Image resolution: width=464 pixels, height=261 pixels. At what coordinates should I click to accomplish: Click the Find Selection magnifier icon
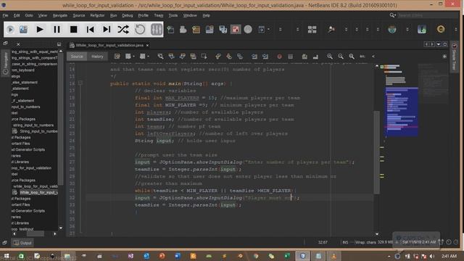pyautogui.click(x=160, y=57)
